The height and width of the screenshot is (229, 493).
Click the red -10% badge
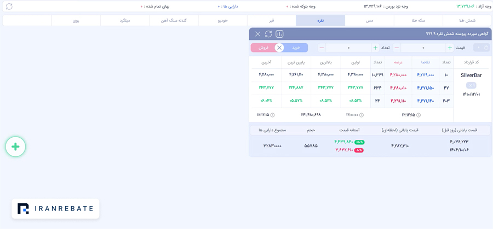(x=359, y=150)
